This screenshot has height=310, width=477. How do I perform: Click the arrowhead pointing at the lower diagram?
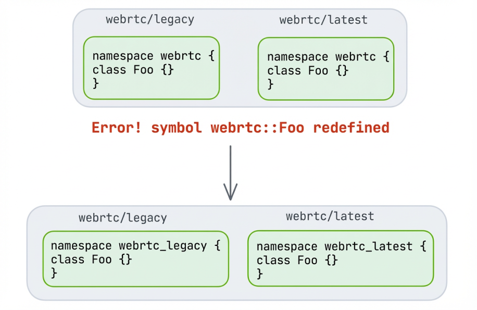click(230, 194)
